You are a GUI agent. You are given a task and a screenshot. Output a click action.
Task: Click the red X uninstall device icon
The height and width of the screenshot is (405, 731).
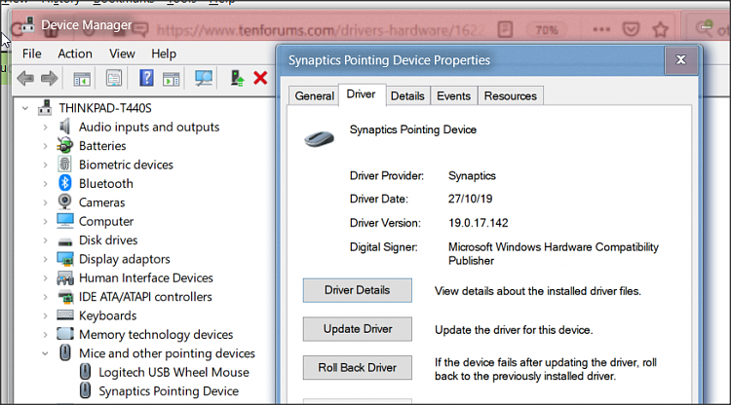point(260,78)
